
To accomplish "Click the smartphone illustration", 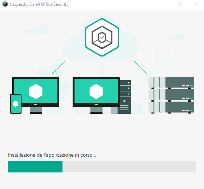I will click(16, 104).
